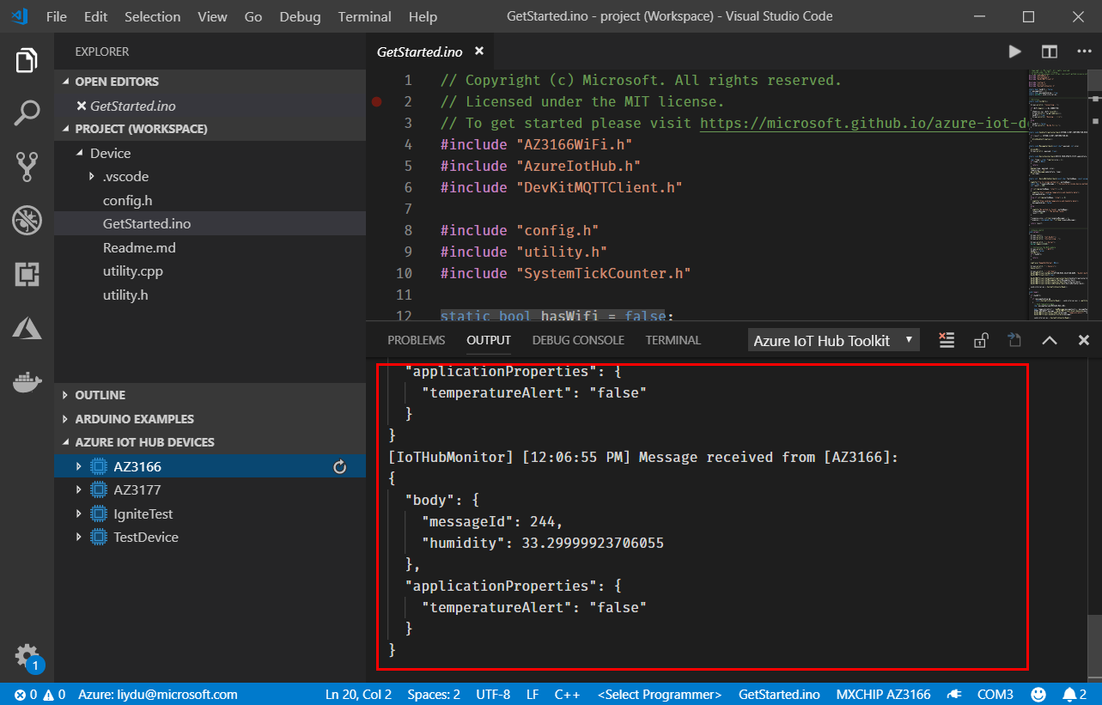Open the Debug view in activity bar
The image size is (1102, 705).
pos(27,221)
